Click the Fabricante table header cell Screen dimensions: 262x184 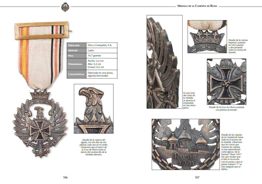(76, 45)
